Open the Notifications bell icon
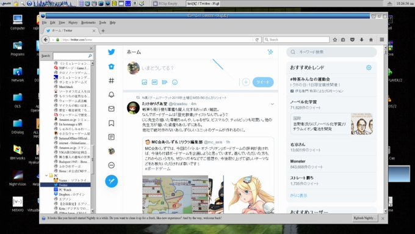The width and height of the screenshot is (415, 234). pyautogui.click(x=112, y=95)
